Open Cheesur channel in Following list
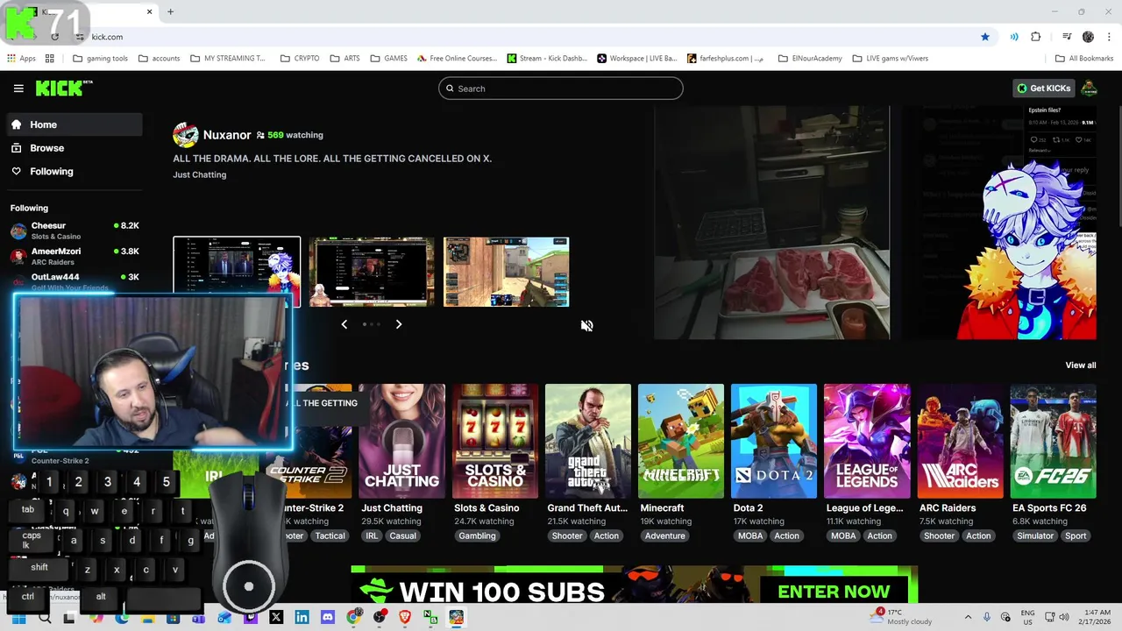The image size is (1122, 631). (75, 230)
